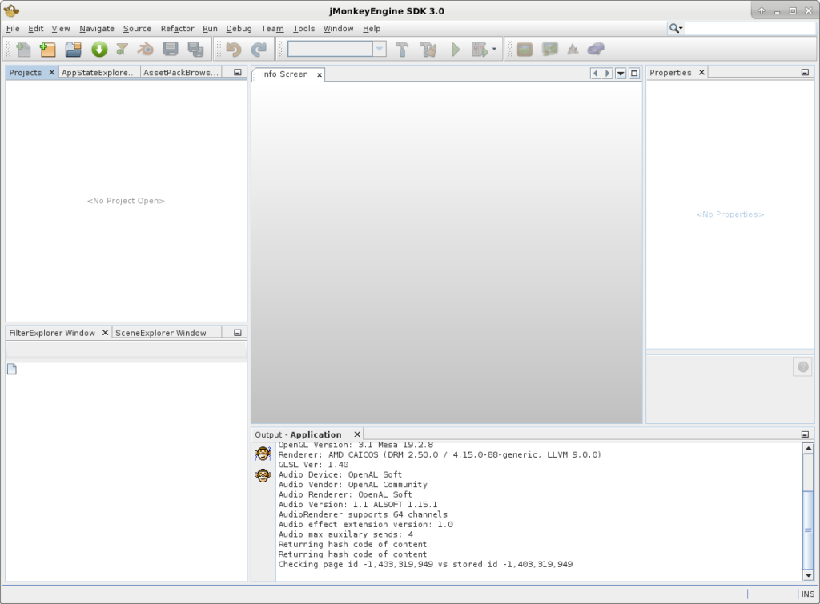This screenshot has width=820, height=604.
Task: Expand the Debug Project dropdown arrow
Action: point(494,50)
